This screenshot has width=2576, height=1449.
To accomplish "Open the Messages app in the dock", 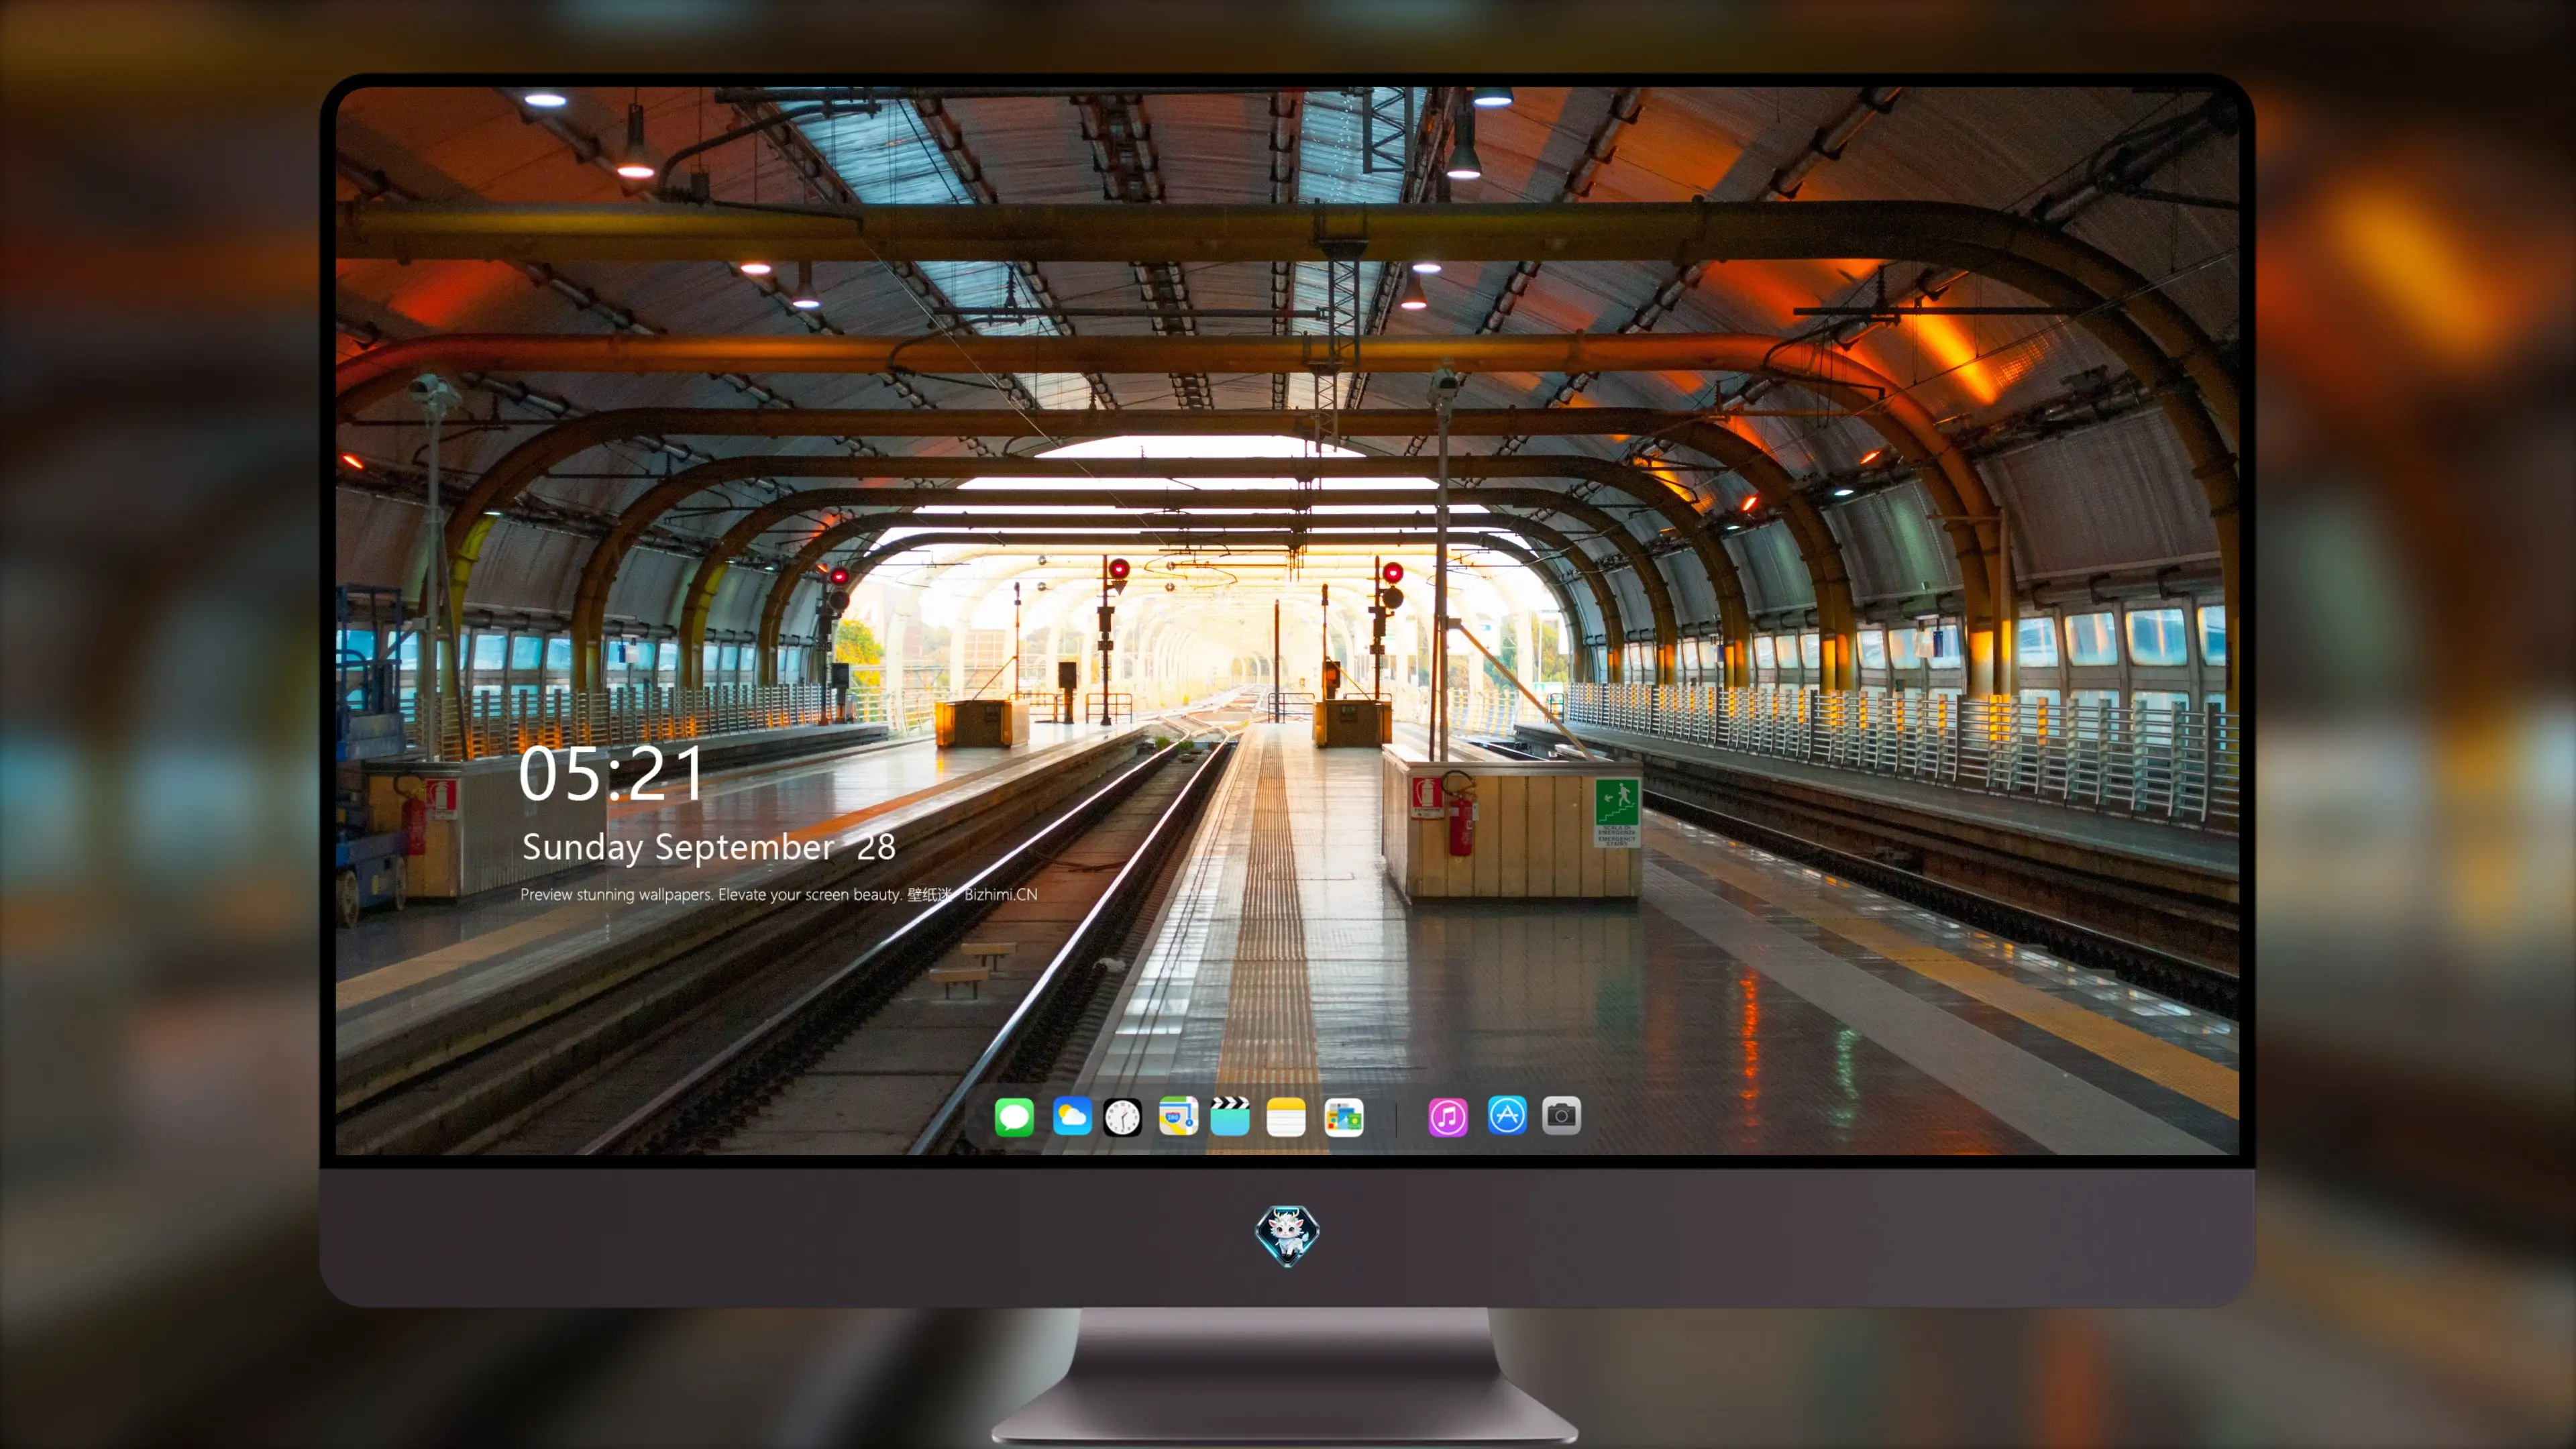I will (1014, 1116).
